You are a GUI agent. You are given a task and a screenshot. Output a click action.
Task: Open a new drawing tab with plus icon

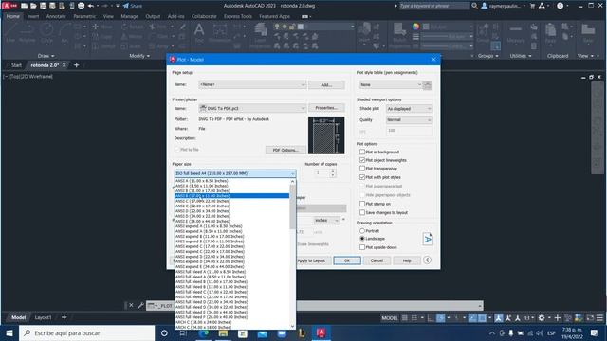pos(76,65)
